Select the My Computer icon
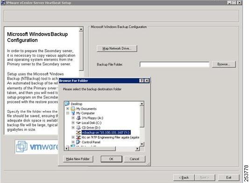Image resolution: width=249 pixels, height=183 pixels. pyautogui.click(x=73, y=113)
